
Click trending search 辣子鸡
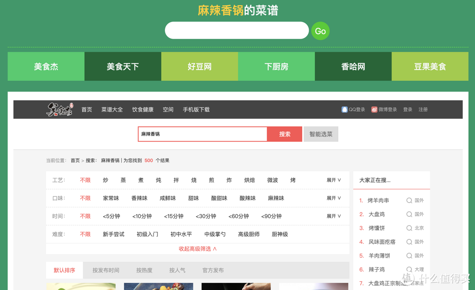(x=376, y=269)
